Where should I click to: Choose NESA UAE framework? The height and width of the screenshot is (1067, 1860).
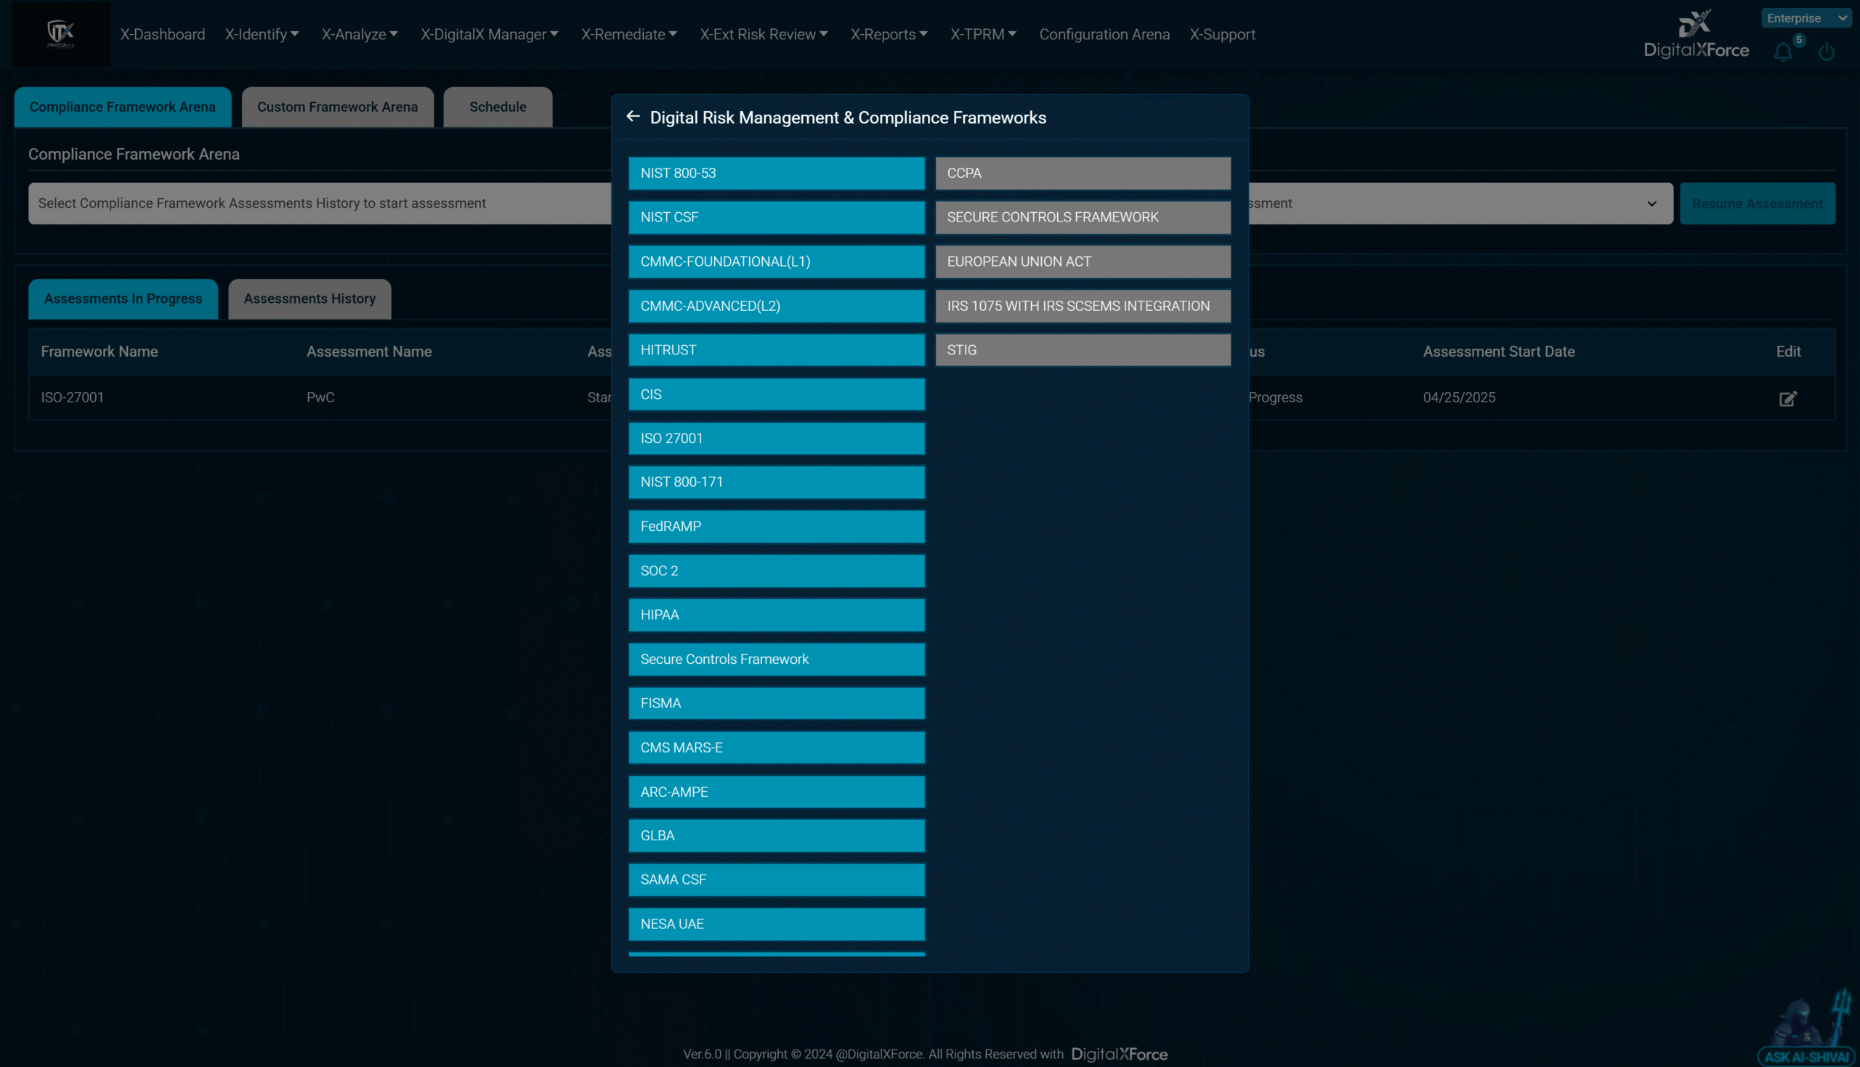(x=776, y=924)
